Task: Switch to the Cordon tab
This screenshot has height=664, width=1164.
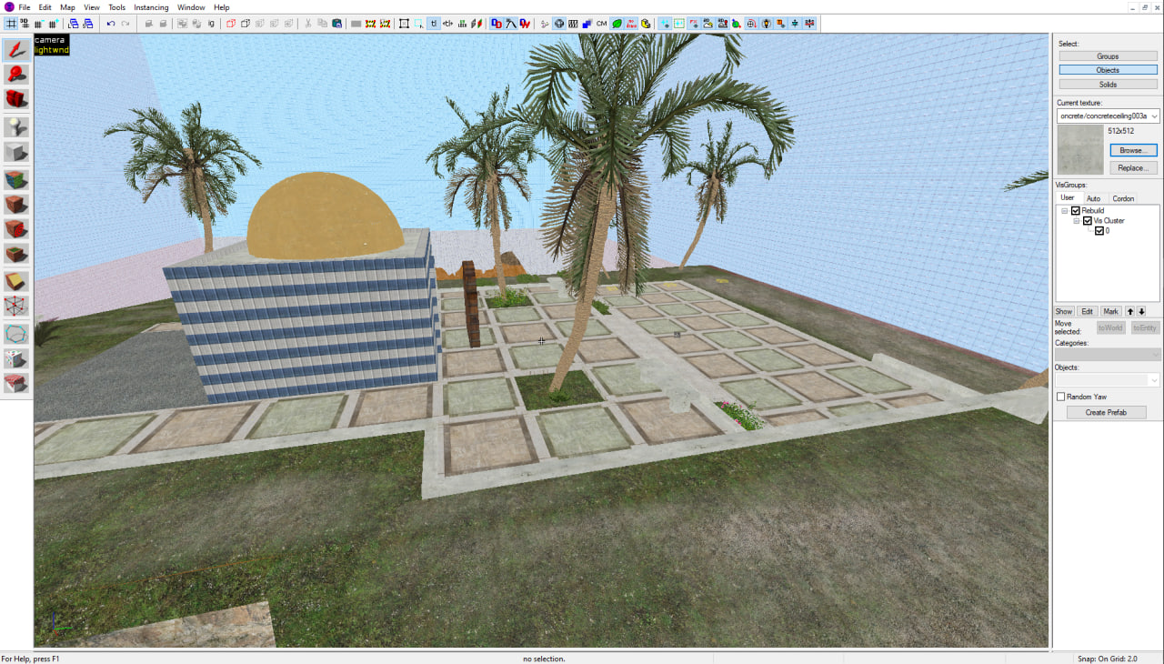Action: (x=1123, y=198)
